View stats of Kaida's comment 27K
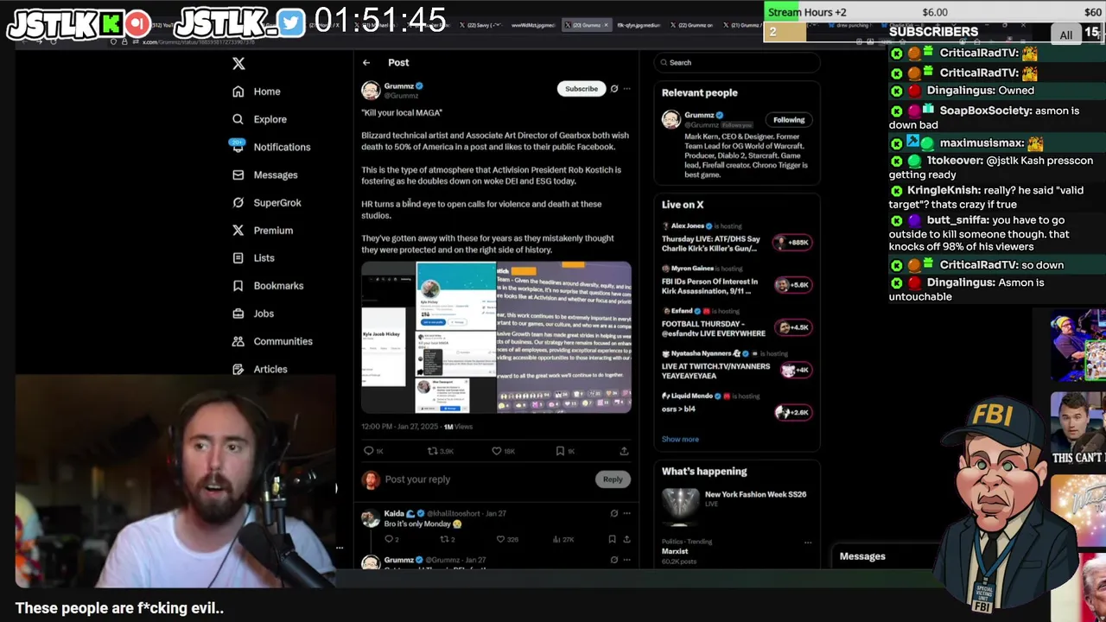The image size is (1106, 622). [x=563, y=539]
